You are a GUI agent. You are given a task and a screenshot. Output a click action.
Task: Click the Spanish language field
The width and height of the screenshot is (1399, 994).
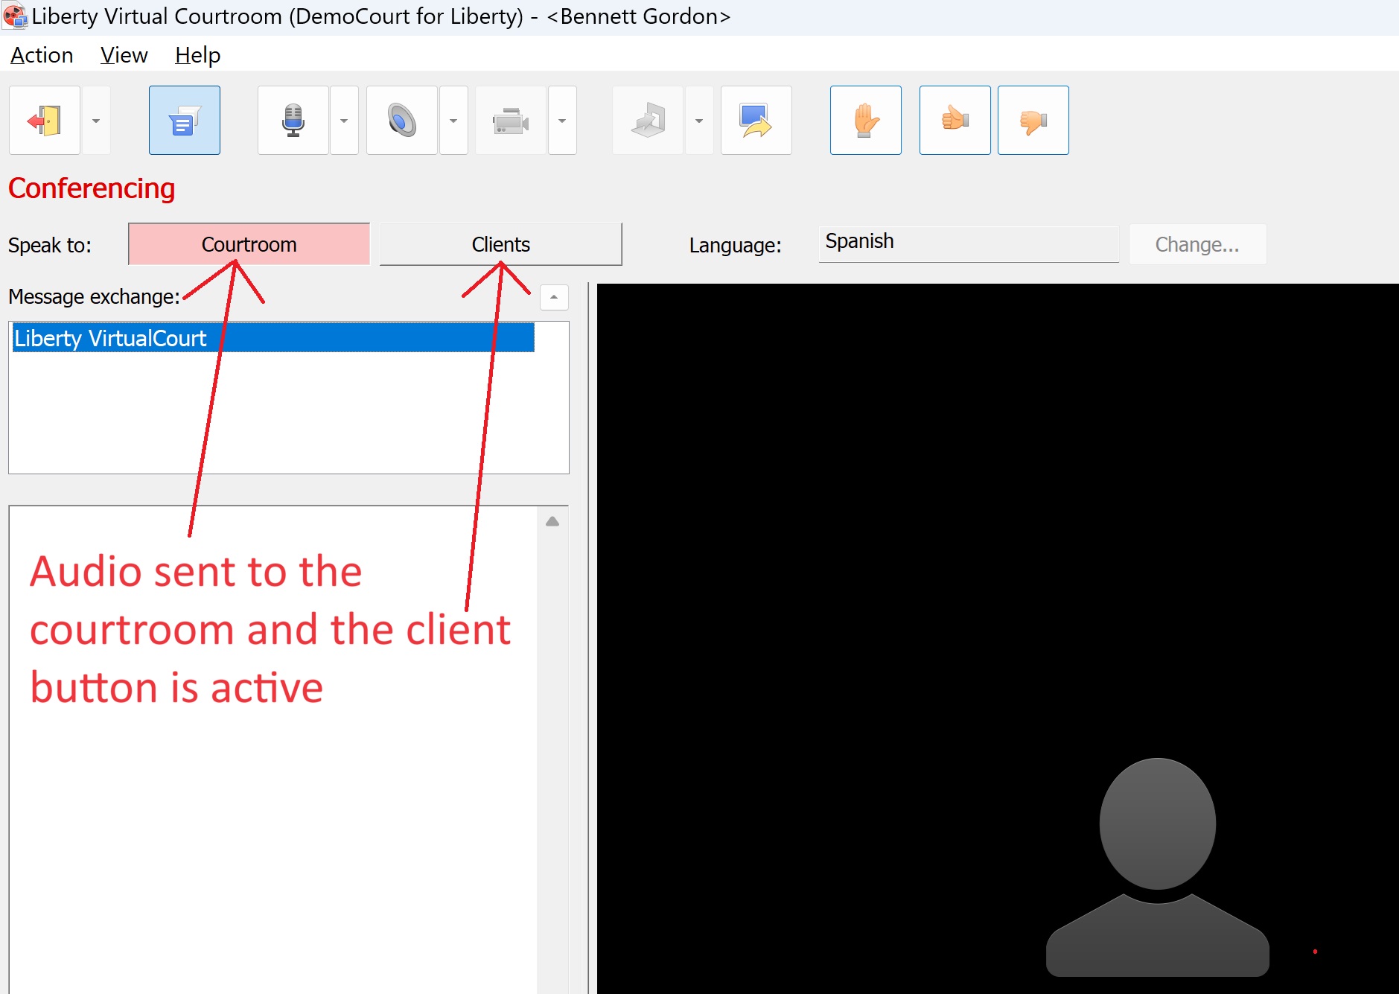(969, 243)
